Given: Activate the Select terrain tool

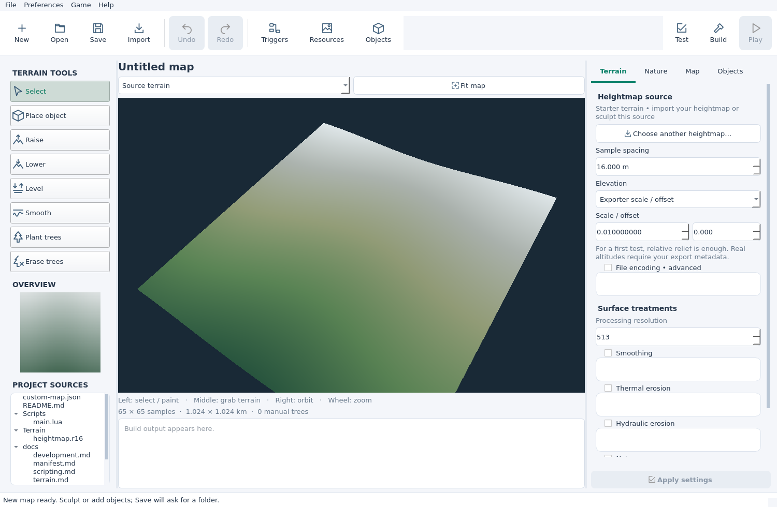Looking at the screenshot, I should point(60,92).
